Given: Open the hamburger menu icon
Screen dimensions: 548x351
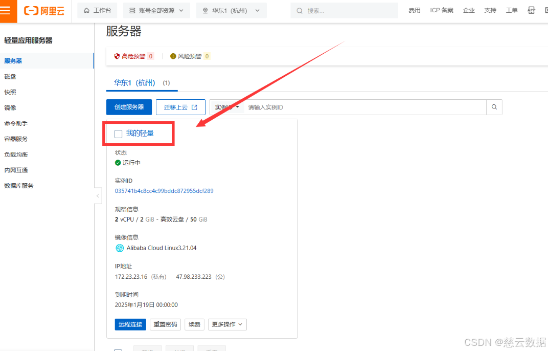Looking at the screenshot, I should [x=5, y=11].
